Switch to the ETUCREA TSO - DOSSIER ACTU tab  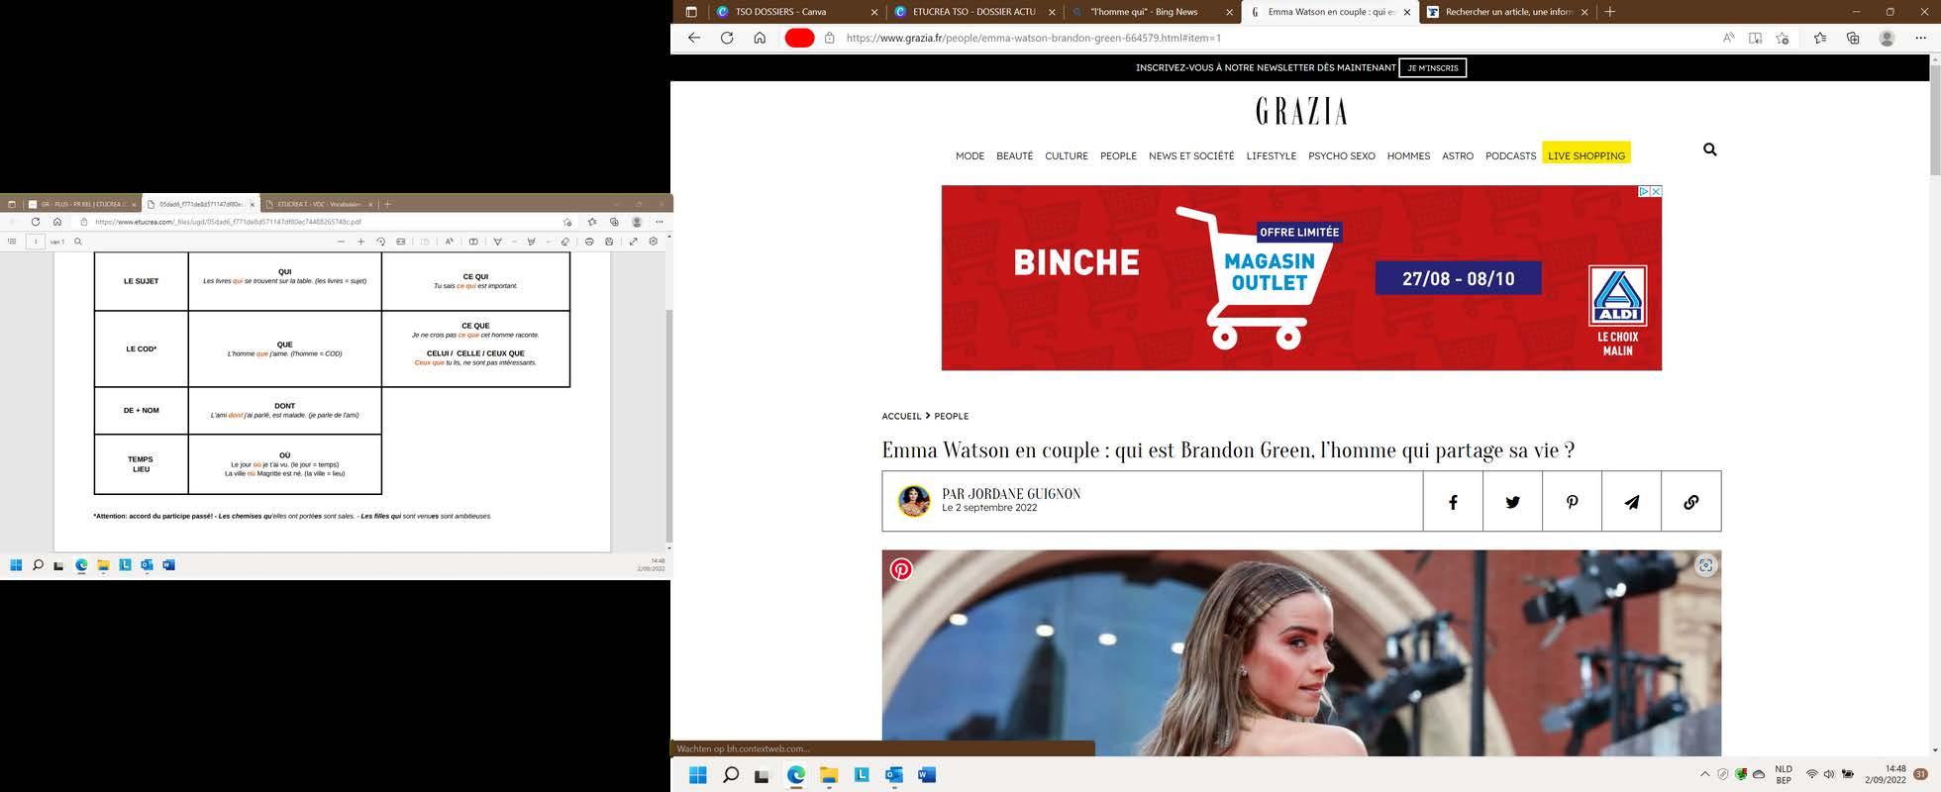point(972,12)
